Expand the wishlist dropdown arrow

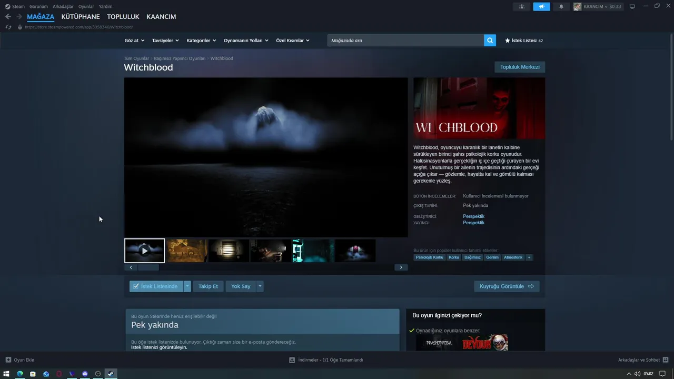[x=187, y=286]
